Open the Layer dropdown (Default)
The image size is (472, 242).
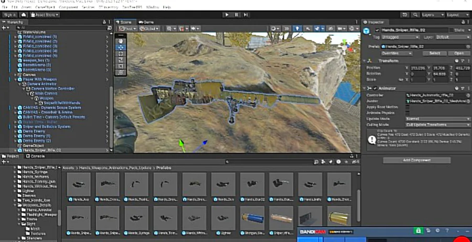(452, 37)
